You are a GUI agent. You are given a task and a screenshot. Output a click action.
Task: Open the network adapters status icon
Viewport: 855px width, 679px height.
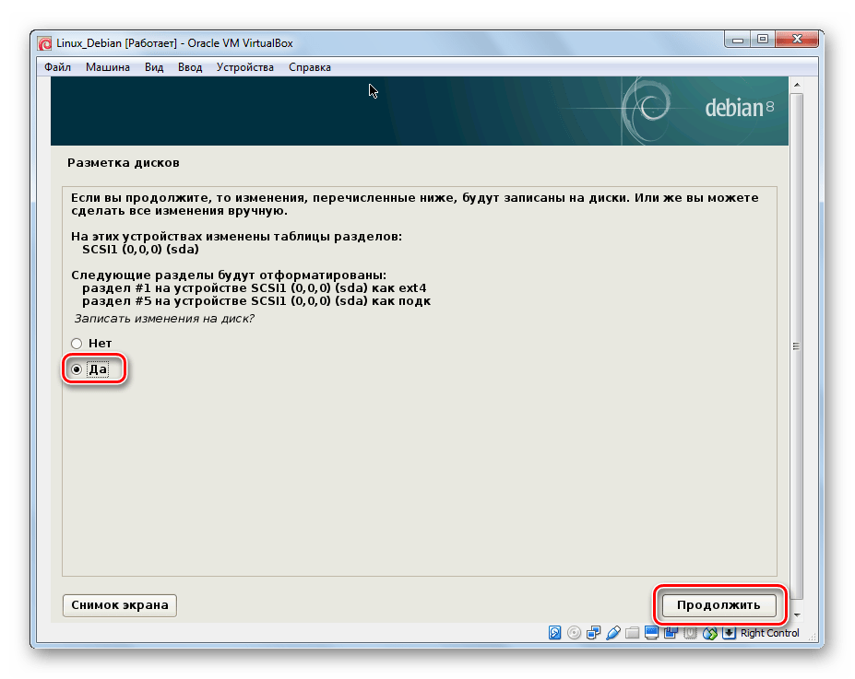pos(593,633)
